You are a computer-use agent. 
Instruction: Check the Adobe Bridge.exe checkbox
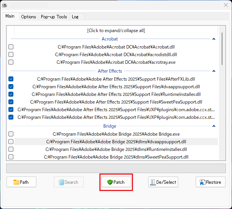tap(11, 134)
